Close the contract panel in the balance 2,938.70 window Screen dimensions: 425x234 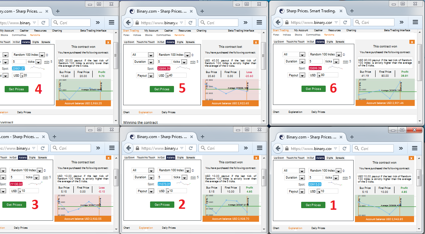[256, 158]
